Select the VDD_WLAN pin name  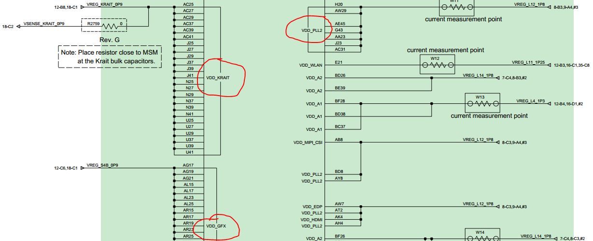[311, 65]
